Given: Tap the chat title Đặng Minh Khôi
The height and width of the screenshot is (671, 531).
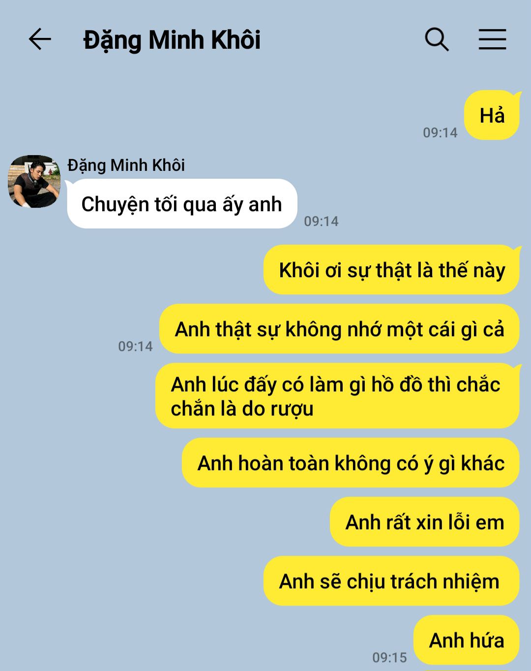Looking at the screenshot, I should [x=172, y=40].
